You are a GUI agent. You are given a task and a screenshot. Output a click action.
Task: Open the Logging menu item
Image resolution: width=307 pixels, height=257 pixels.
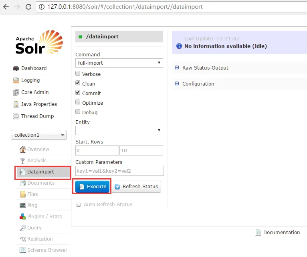pos(30,80)
